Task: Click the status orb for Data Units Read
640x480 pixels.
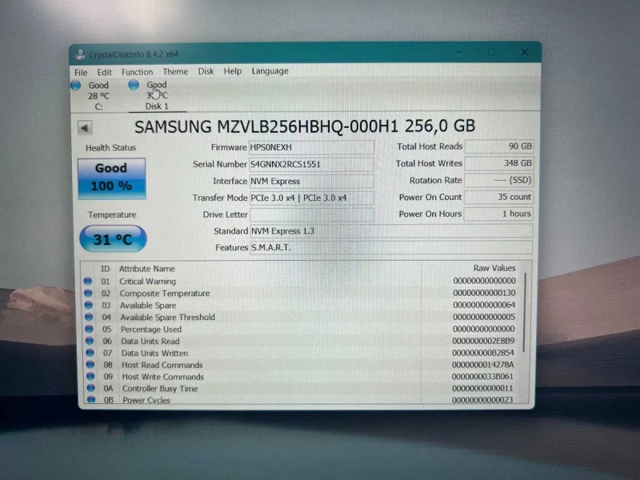Action: pyautogui.click(x=90, y=341)
